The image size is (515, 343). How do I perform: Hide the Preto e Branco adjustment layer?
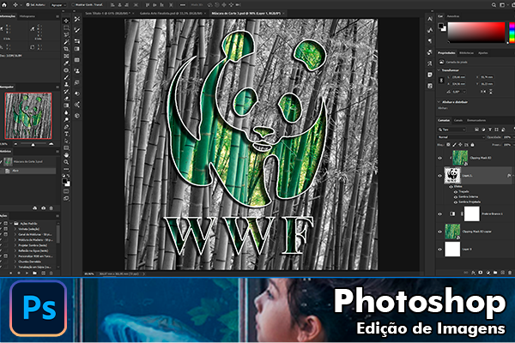point(439,214)
